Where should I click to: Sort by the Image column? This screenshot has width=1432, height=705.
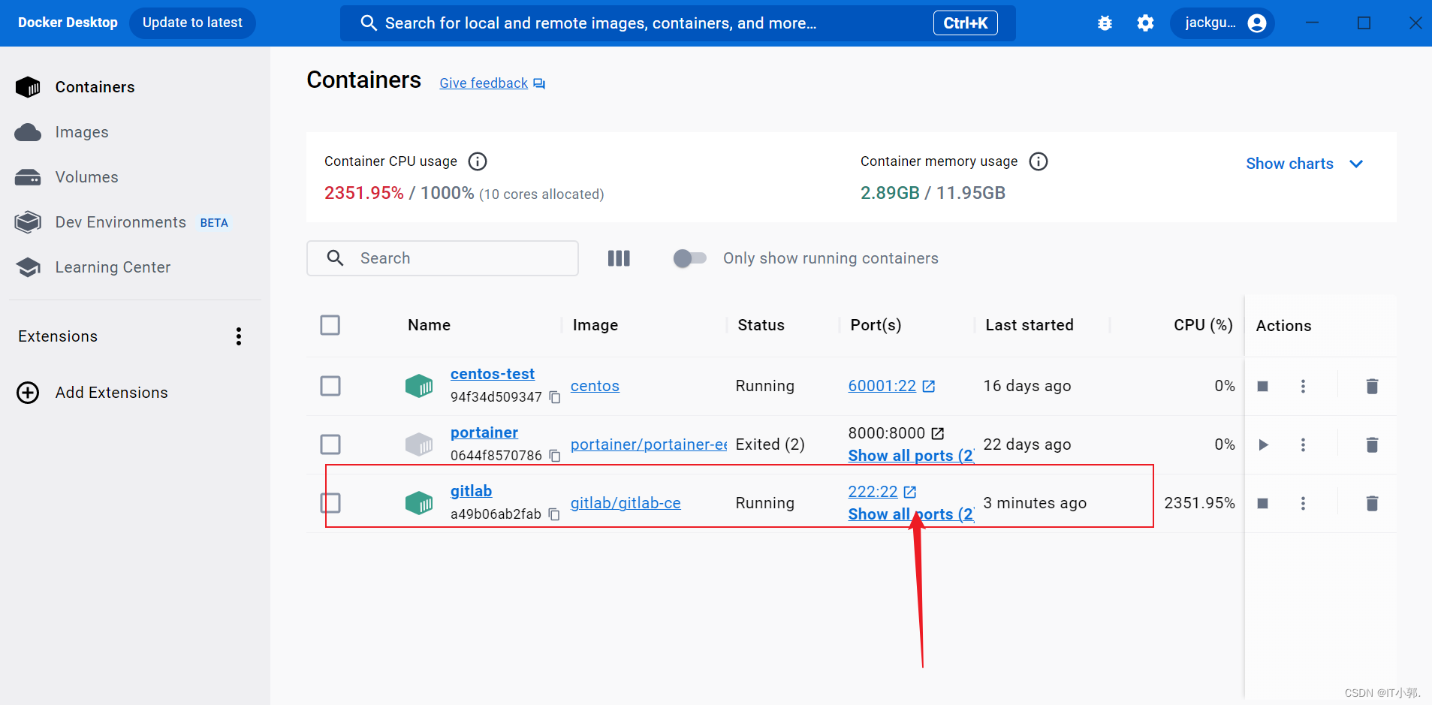coord(595,325)
